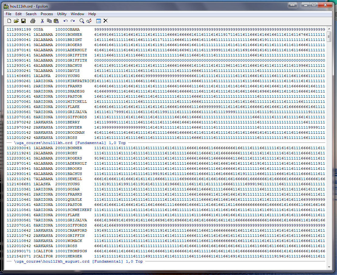Viewport: 337px width, 275px height.
Task: Open the Window menu
Action: 77,14
